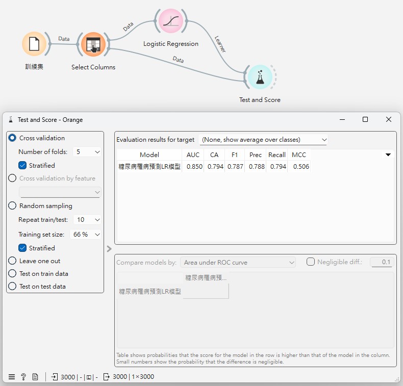Select the Select Columns widget node
The height and width of the screenshot is (386, 403).
[93, 44]
